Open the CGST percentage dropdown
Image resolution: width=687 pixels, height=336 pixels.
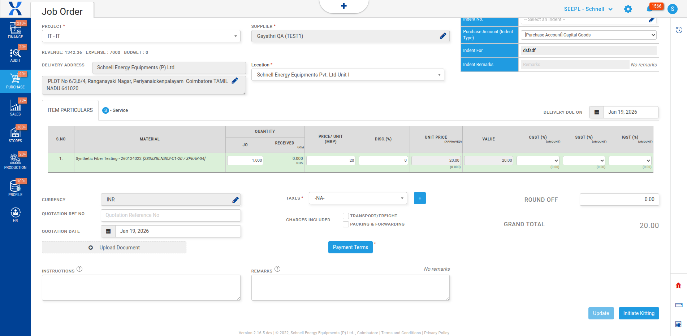[538, 161]
